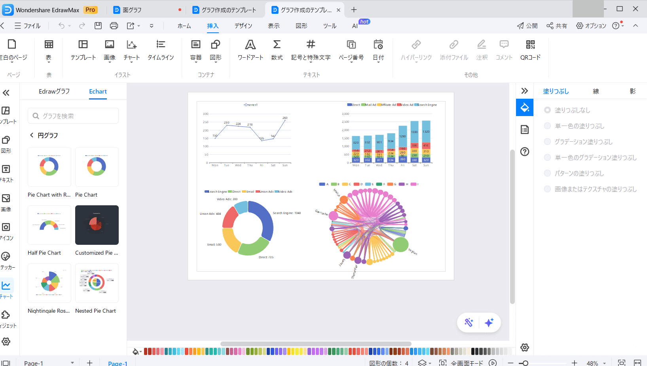Open the AI sparkle assistant button

click(x=489, y=323)
